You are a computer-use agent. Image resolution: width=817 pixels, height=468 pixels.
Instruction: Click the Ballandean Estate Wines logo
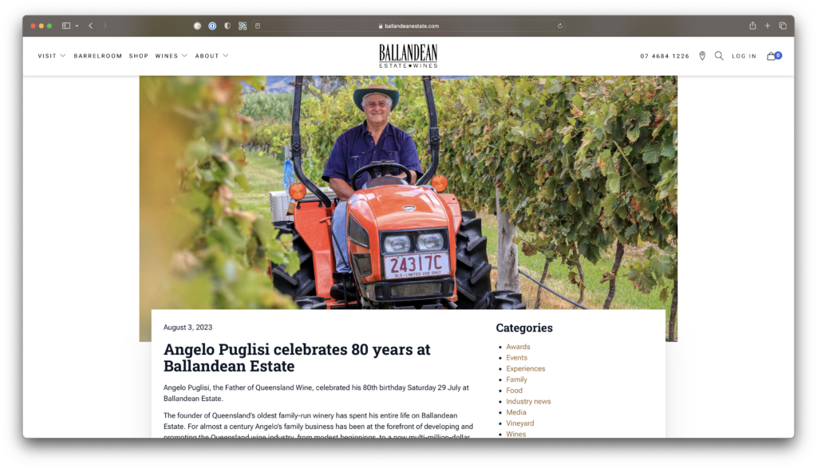(x=408, y=56)
